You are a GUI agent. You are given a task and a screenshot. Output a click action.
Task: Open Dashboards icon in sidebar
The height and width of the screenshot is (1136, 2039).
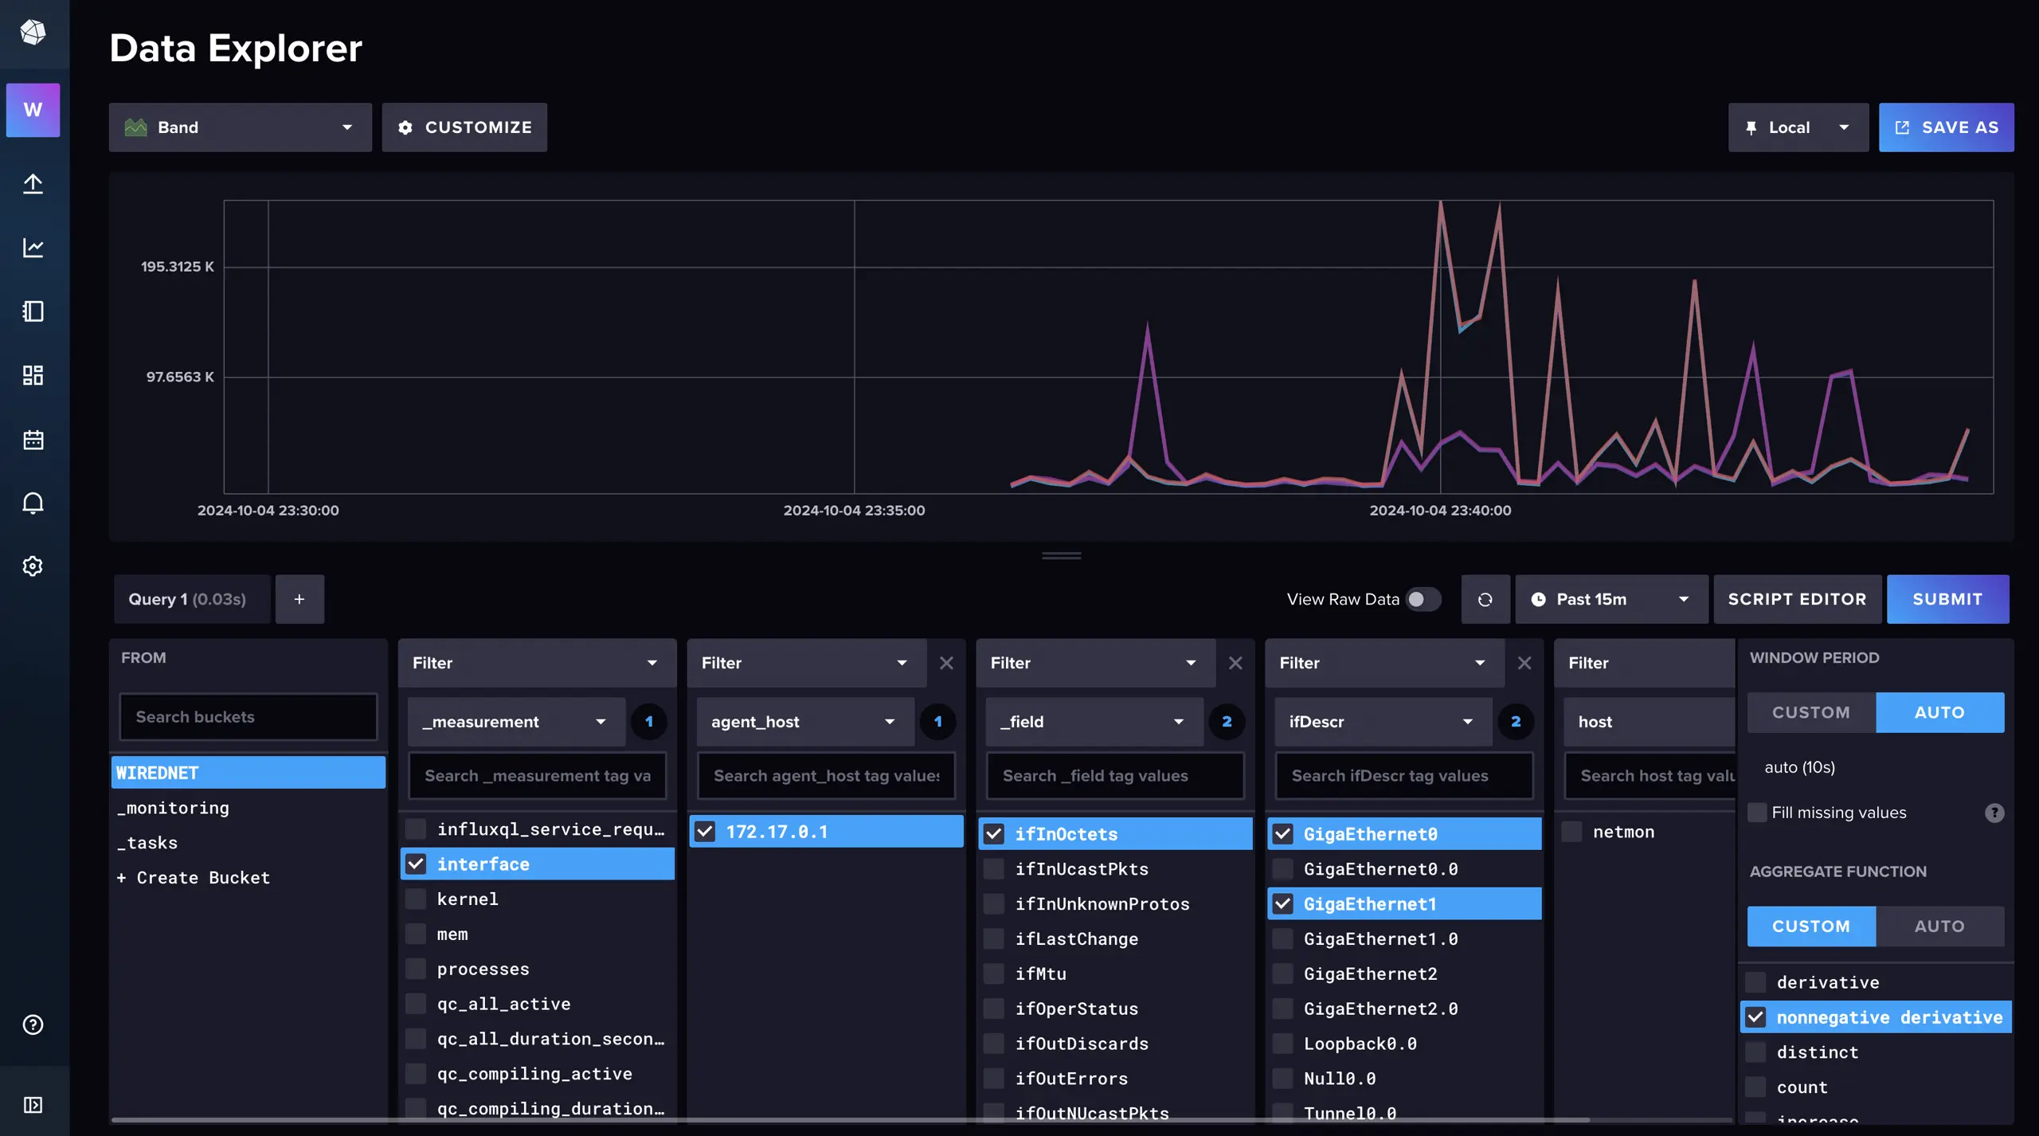pyautogui.click(x=33, y=375)
